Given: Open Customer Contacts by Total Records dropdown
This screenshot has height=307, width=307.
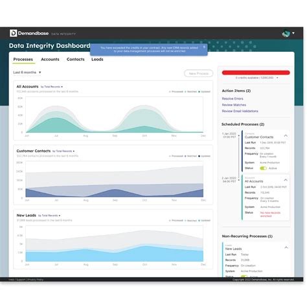Looking at the screenshot, I should 63,151.
